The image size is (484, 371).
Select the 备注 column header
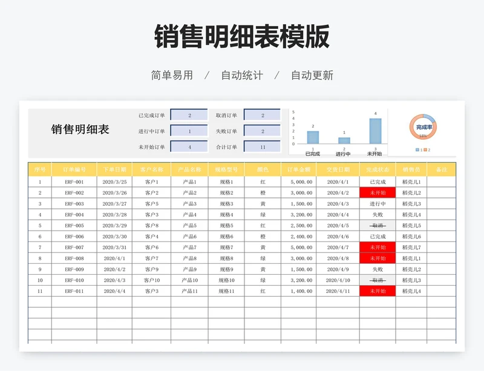(x=442, y=169)
